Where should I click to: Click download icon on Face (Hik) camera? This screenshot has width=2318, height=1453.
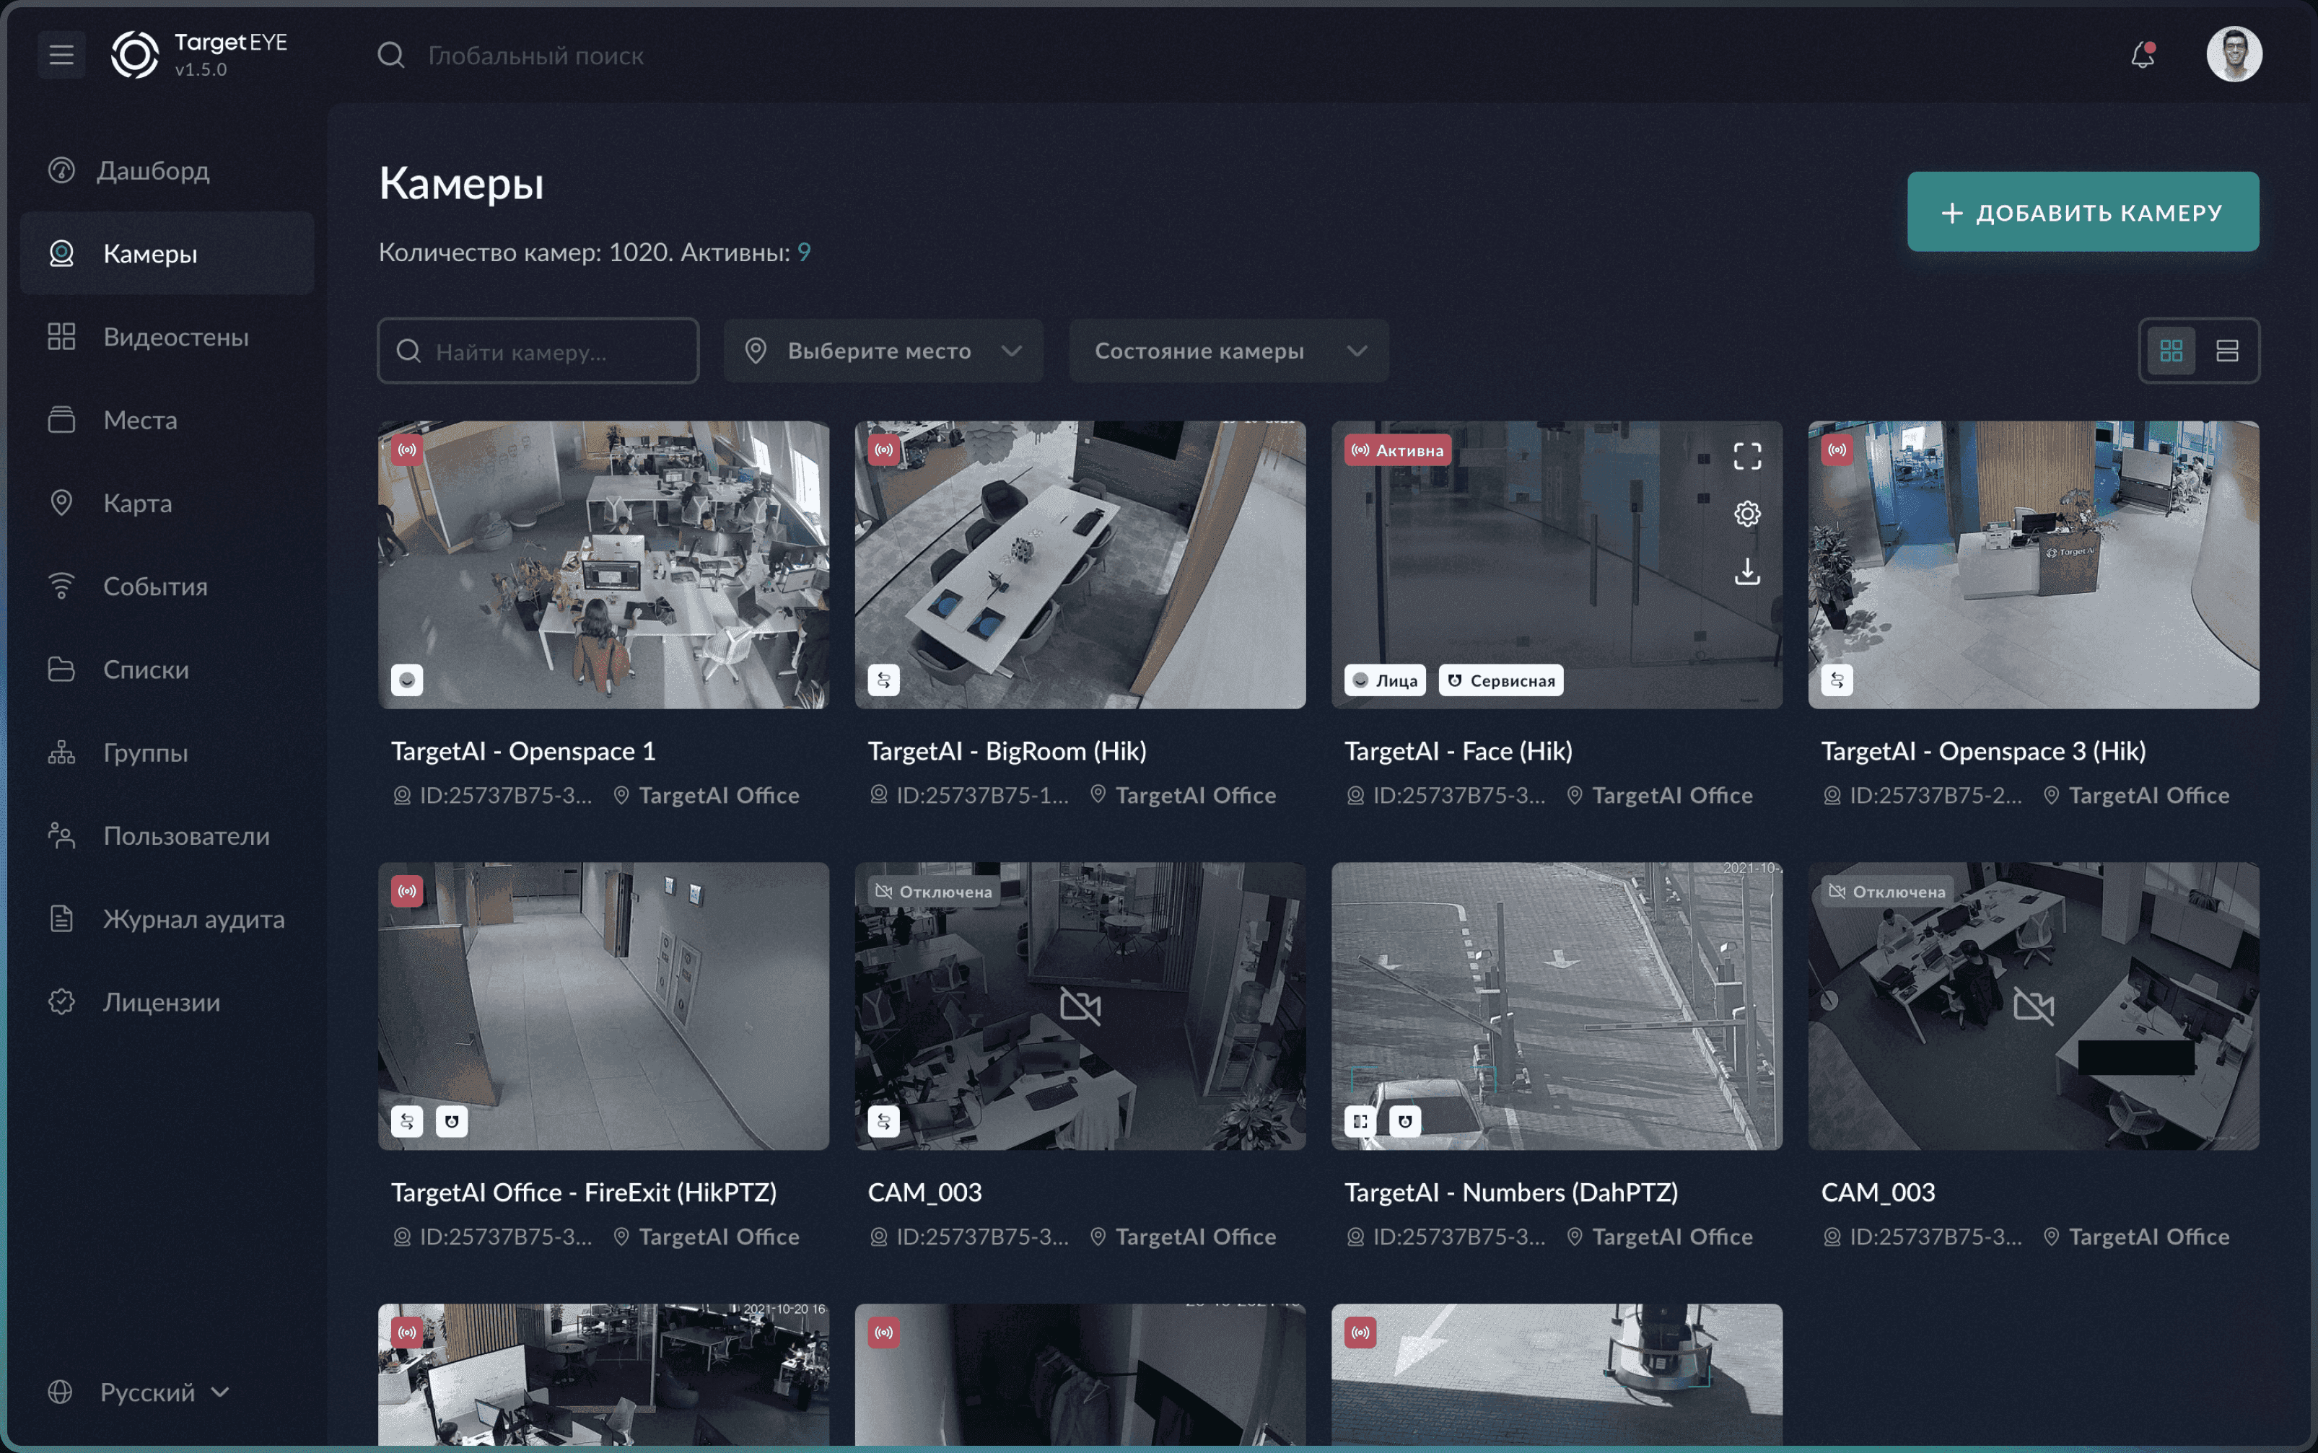[1746, 572]
